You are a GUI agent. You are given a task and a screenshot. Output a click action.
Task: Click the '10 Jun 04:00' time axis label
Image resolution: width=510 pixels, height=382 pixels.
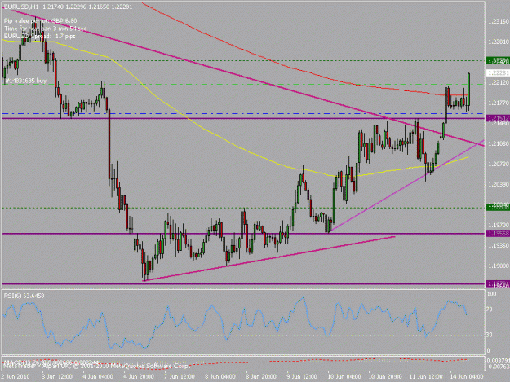[344, 377]
